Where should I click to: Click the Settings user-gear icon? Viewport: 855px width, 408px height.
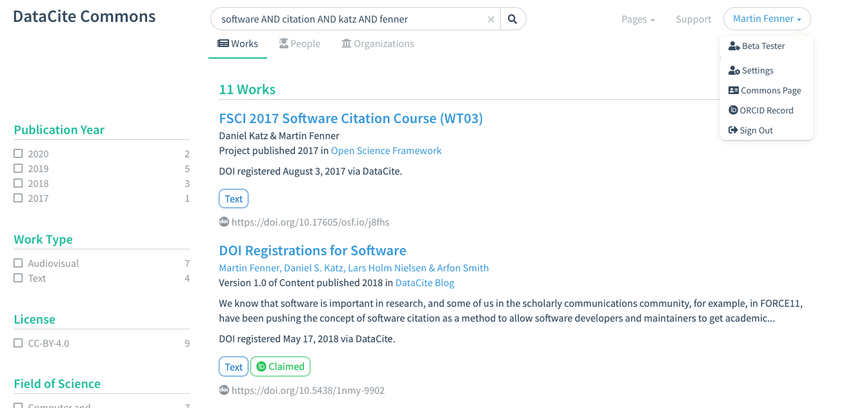(x=734, y=71)
